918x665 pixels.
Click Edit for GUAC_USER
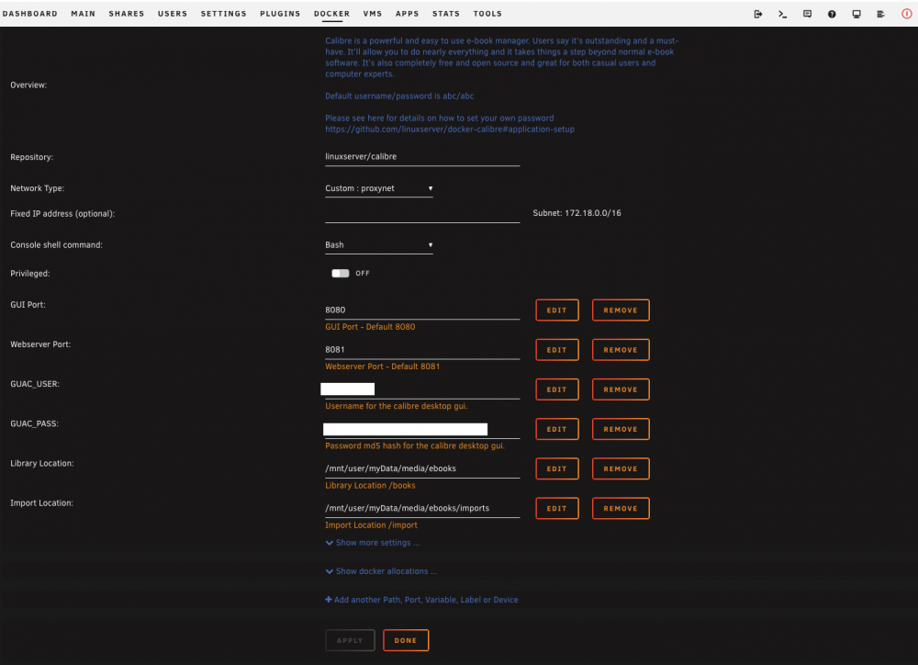[557, 389]
